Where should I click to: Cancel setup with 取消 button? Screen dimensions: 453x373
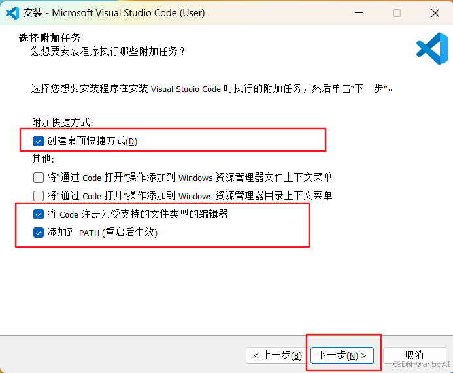414,355
